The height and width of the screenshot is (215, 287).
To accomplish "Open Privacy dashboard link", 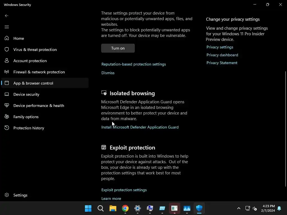I will tap(222, 55).
